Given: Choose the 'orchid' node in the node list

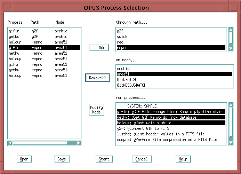Looking at the screenshot, I should coord(123,69).
